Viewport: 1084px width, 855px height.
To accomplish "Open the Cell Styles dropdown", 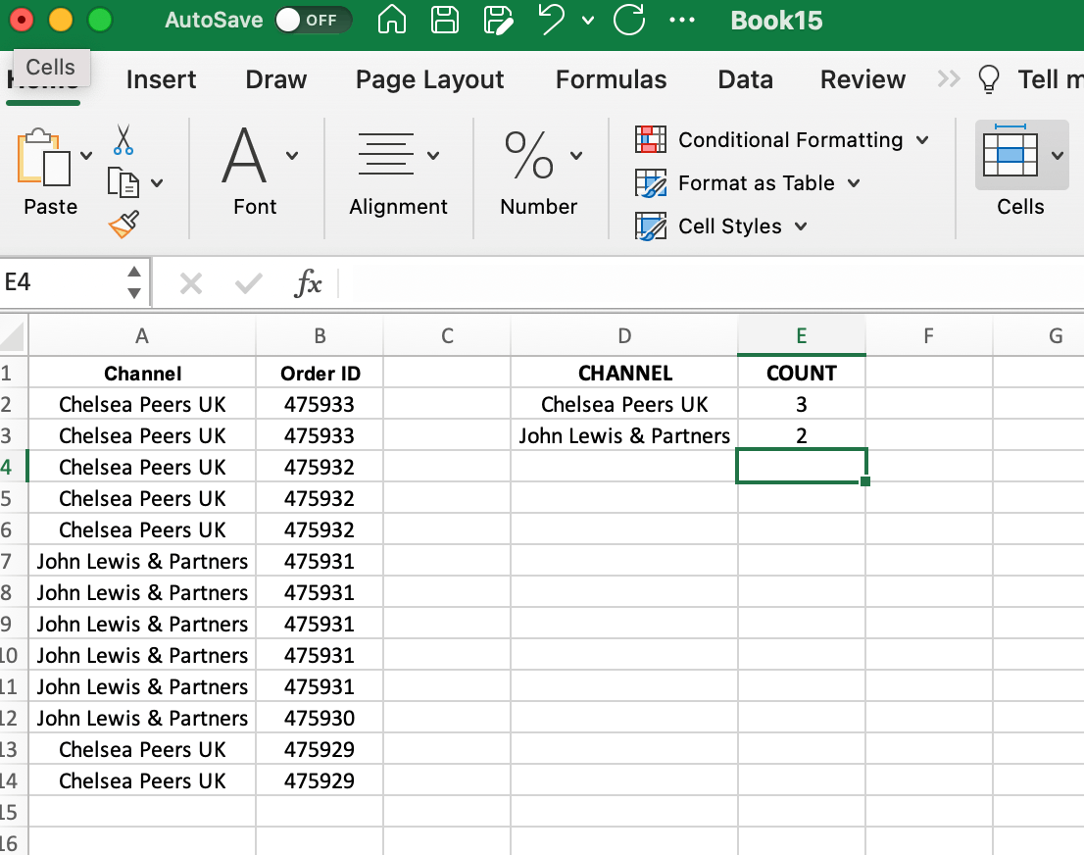I will click(x=801, y=226).
